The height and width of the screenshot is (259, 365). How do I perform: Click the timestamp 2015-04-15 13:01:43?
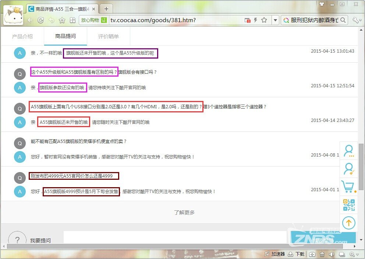point(332,51)
